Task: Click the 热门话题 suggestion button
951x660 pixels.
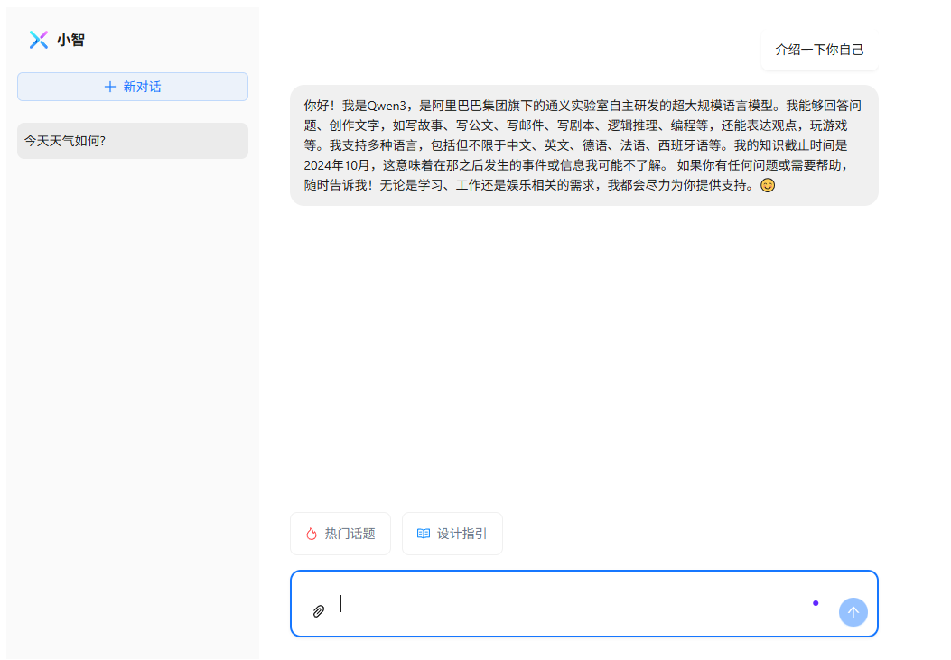Action: point(340,534)
